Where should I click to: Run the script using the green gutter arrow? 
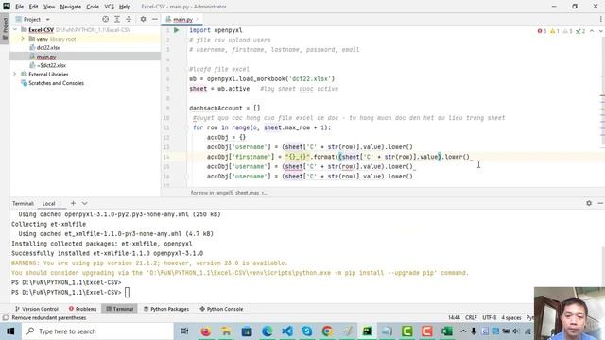pyautogui.click(x=177, y=30)
